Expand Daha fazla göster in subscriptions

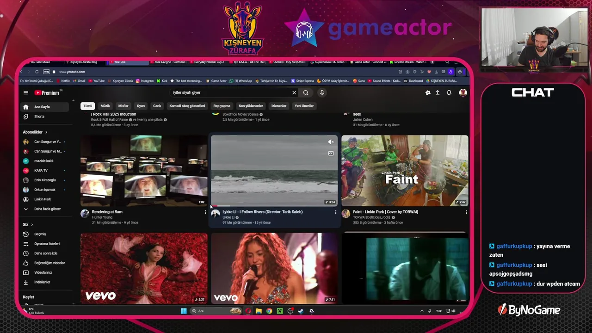pyautogui.click(x=44, y=209)
